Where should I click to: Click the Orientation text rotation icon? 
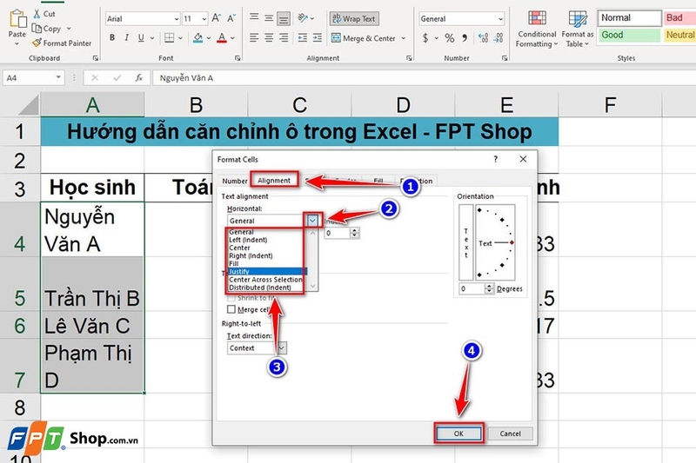(303, 17)
